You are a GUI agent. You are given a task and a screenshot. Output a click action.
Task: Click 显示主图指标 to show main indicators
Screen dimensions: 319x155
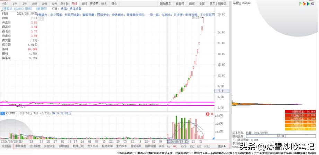(x=218, y=4)
